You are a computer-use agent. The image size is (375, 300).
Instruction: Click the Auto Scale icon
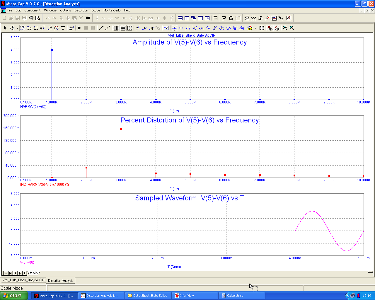(x=166, y=28)
